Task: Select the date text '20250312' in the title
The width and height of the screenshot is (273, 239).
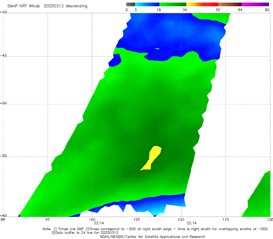Action: pos(53,6)
